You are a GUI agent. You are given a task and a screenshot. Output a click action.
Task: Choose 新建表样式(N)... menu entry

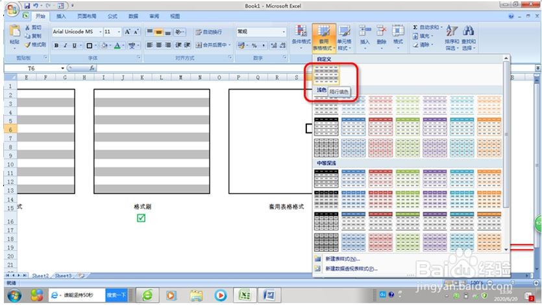click(343, 259)
